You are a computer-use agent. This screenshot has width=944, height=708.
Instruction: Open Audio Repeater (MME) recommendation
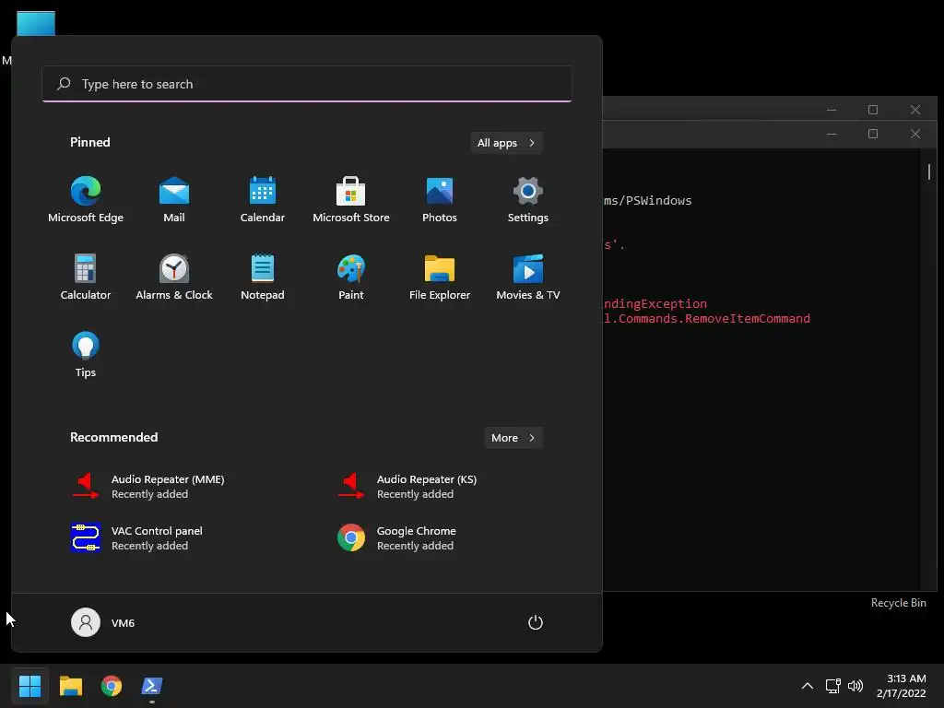pyautogui.click(x=147, y=487)
